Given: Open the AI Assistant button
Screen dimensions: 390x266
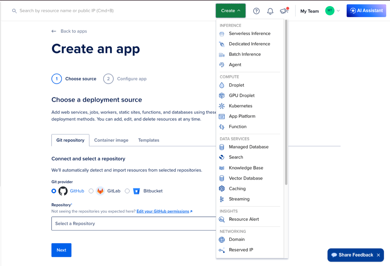Looking at the screenshot, I should coord(366,11).
